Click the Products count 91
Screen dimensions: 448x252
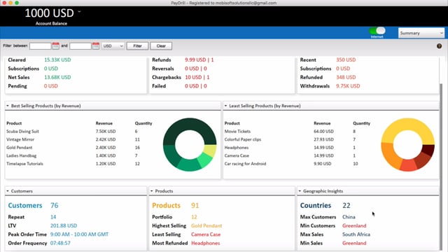point(195,205)
